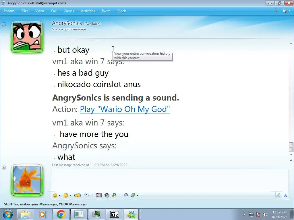Click the StuffPlug advertisement text
This screenshot has height=220, width=294.
[x=45, y=204]
